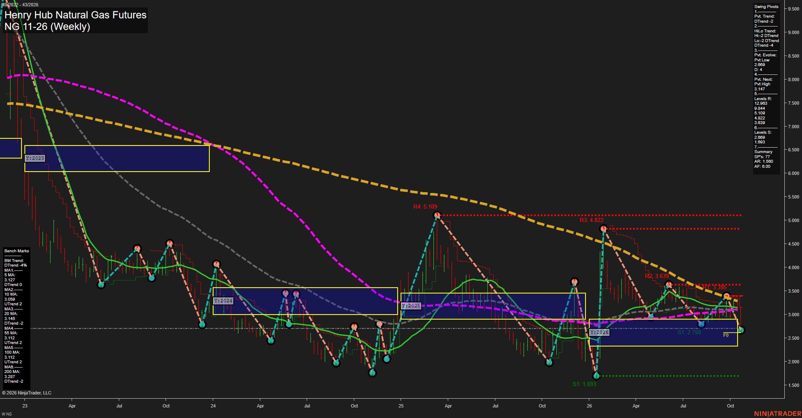This screenshot has height=418, width=802.
Task: Click the 25 year label on time axis
Action: tap(401, 406)
